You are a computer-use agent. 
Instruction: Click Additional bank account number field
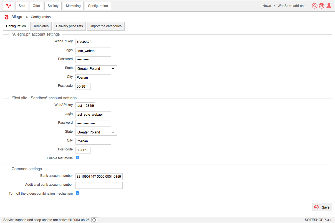[x=99, y=185]
